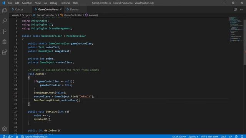Click 'SetCoins' method name
The width and height of the screenshot is (246, 138).
pyautogui.click(x=52, y=112)
